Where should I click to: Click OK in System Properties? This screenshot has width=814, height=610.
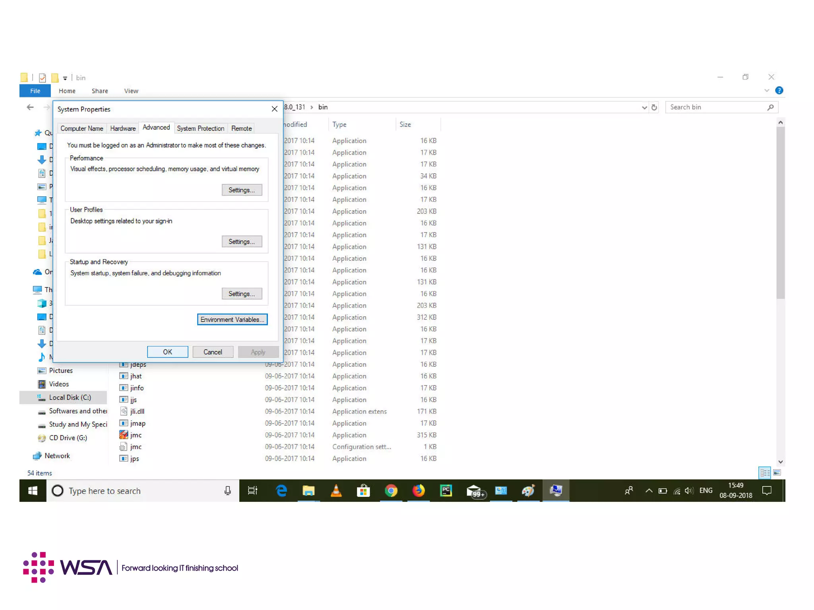(167, 352)
